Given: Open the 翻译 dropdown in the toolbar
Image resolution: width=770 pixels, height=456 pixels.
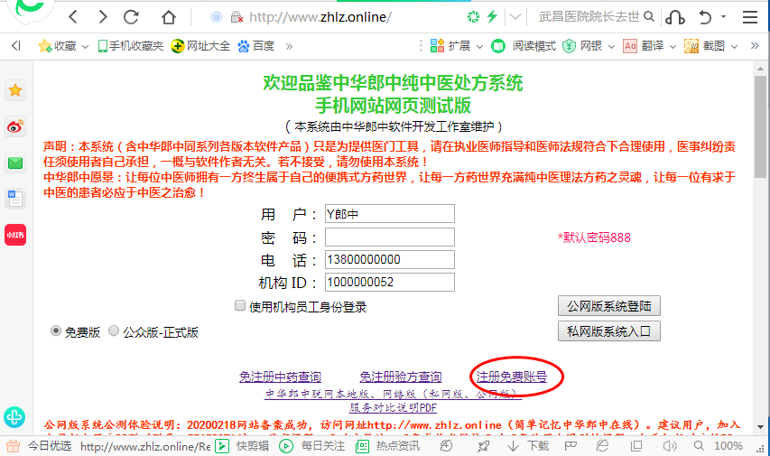Looking at the screenshot, I should click(x=671, y=46).
